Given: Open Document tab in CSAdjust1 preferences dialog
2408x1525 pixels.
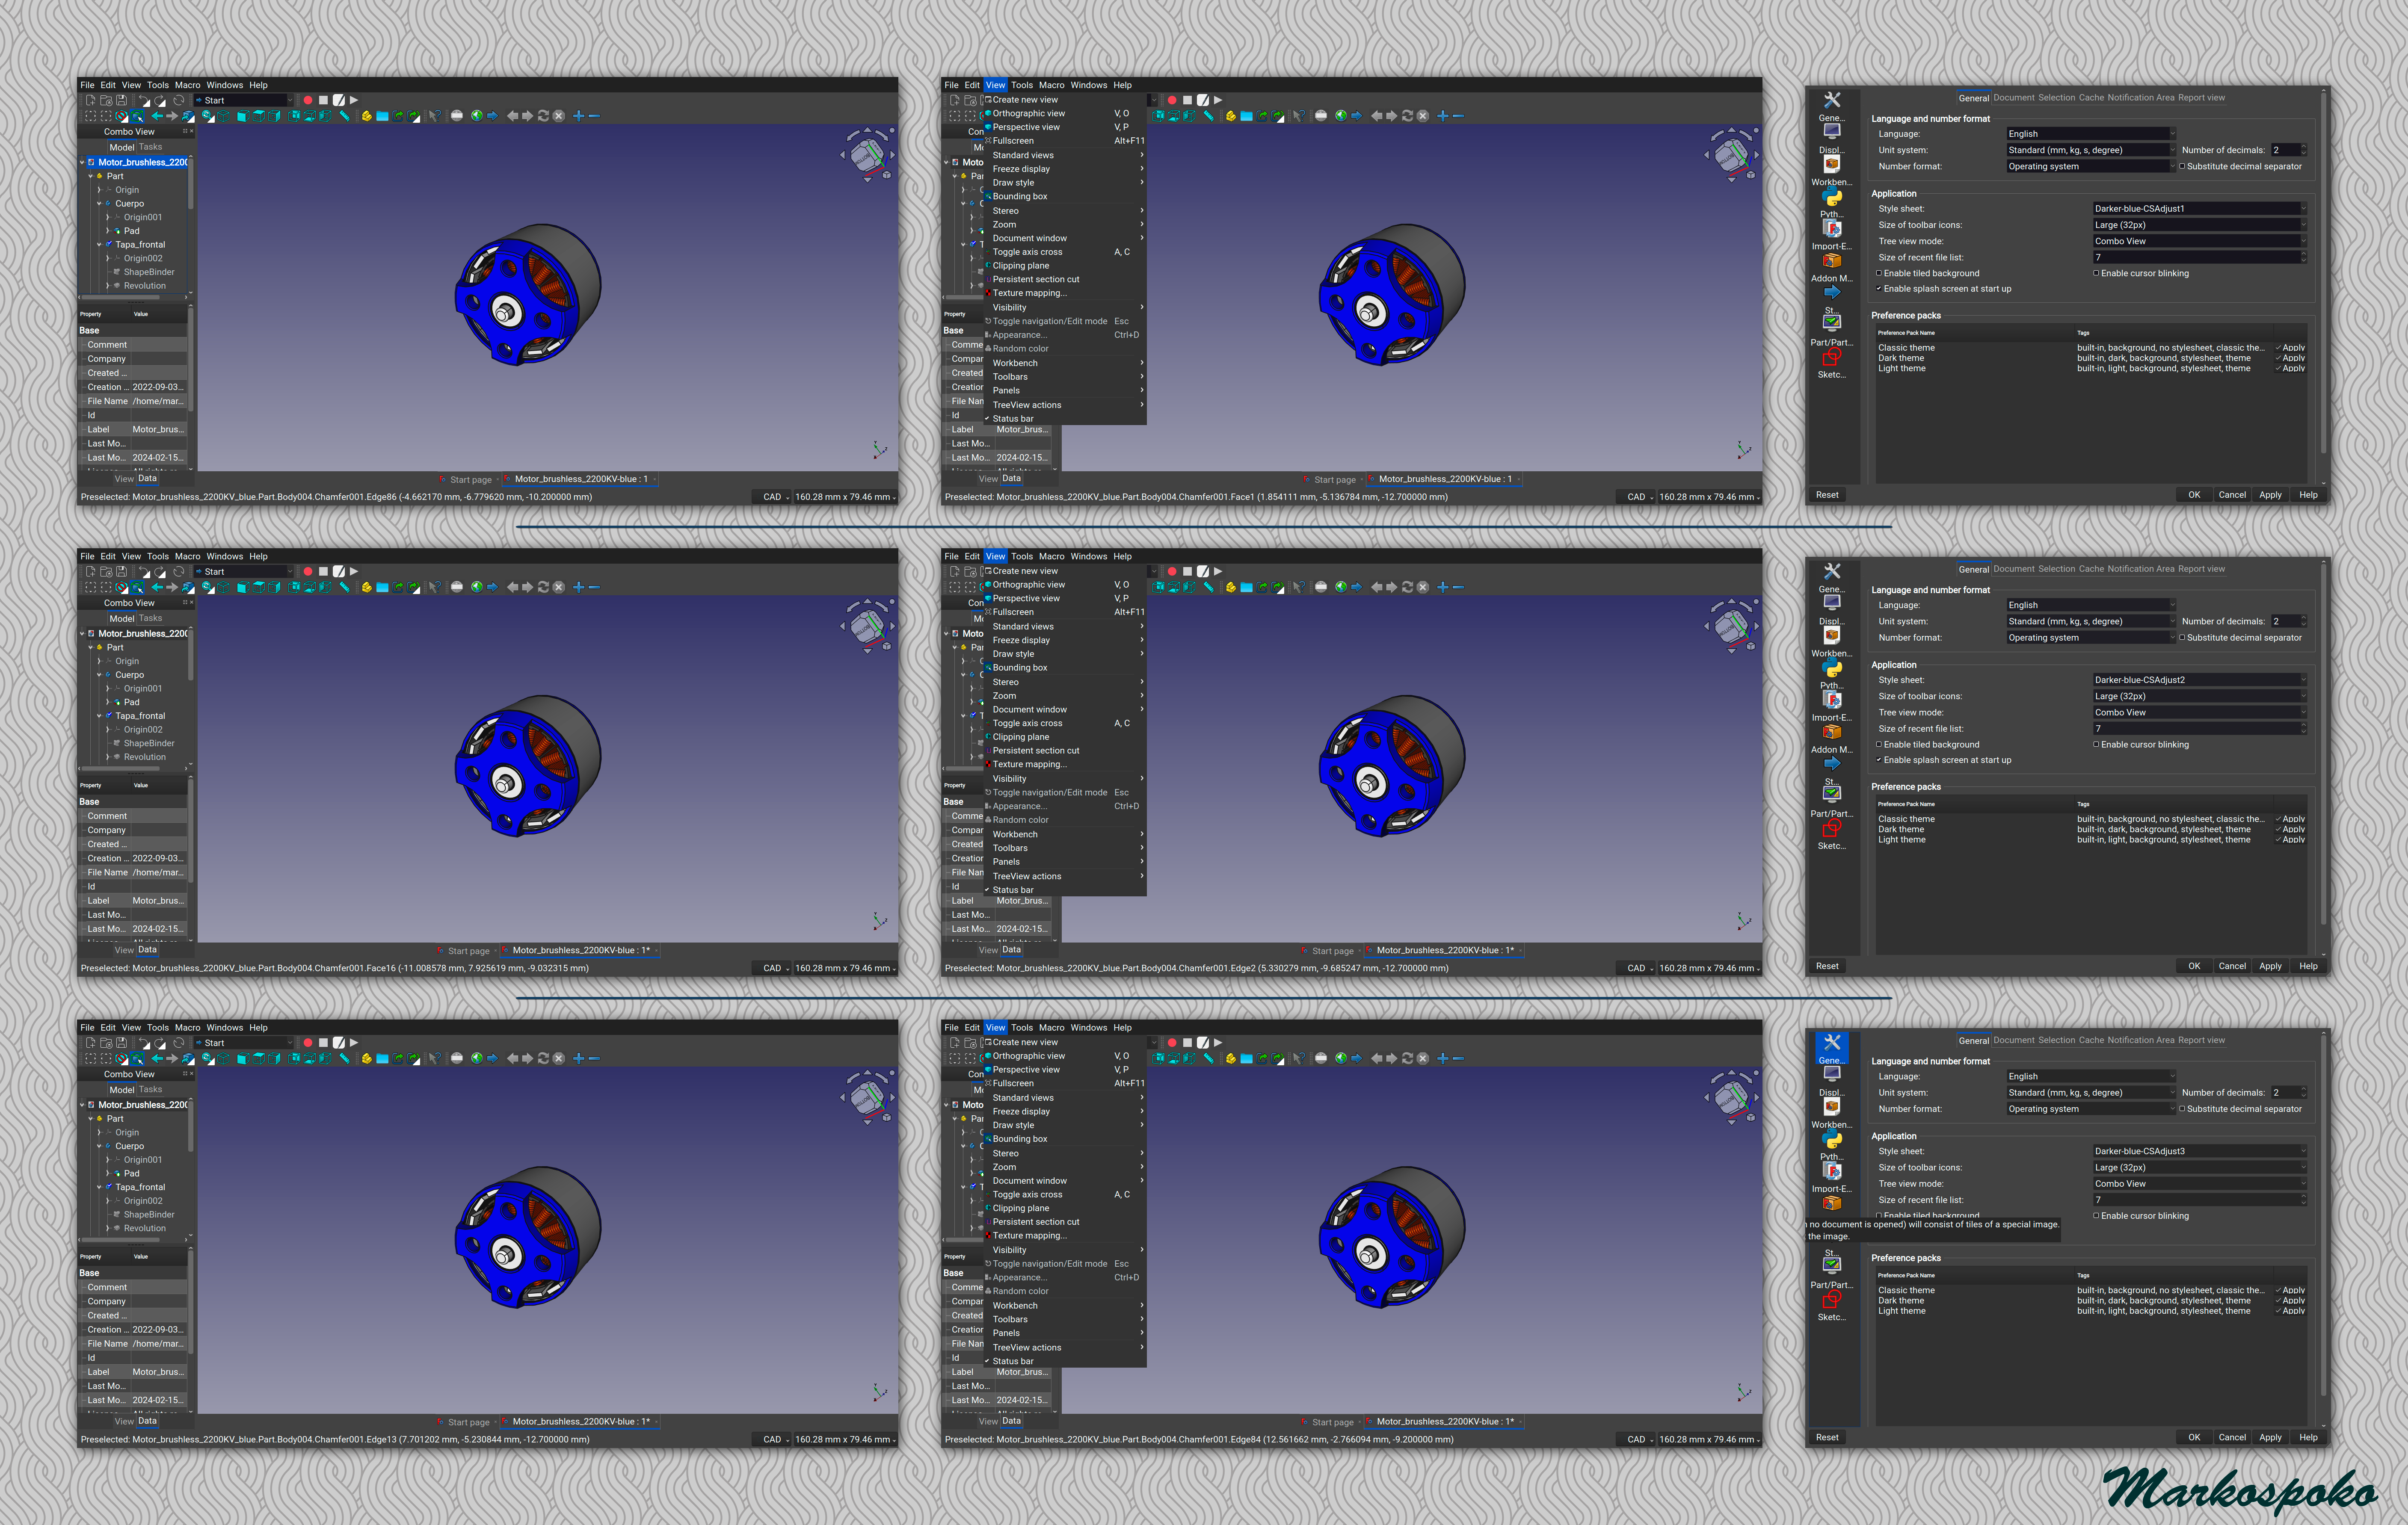Looking at the screenshot, I should point(2014,98).
